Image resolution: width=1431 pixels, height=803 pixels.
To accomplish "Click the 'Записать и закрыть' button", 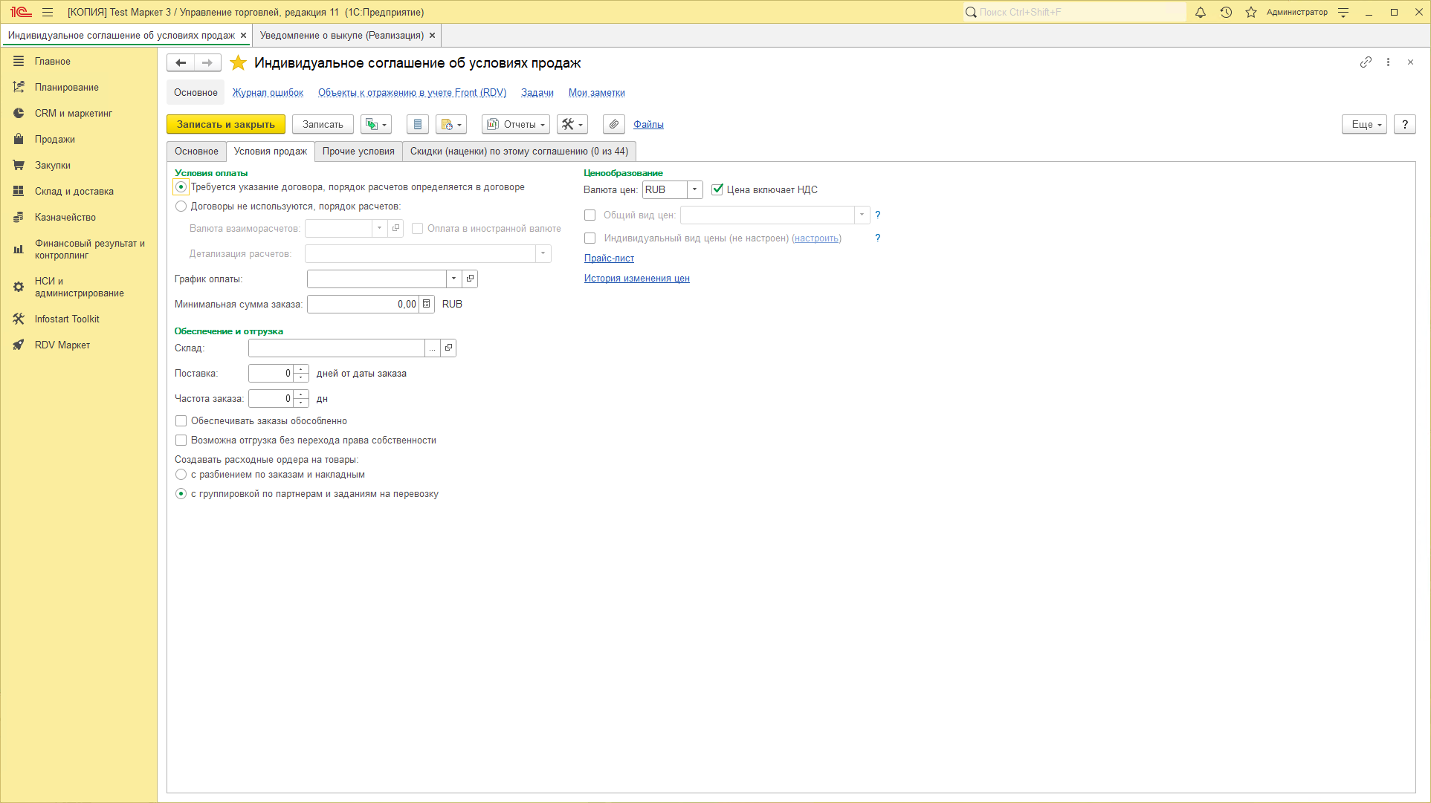I will click(x=225, y=124).
